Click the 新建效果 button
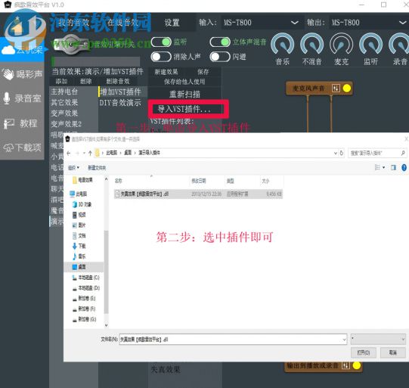Viewport: 409px width, 388px height. point(166,72)
